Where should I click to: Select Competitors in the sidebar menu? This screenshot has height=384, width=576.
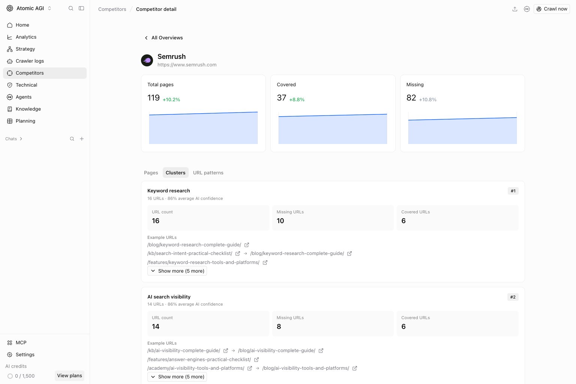click(x=45, y=73)
